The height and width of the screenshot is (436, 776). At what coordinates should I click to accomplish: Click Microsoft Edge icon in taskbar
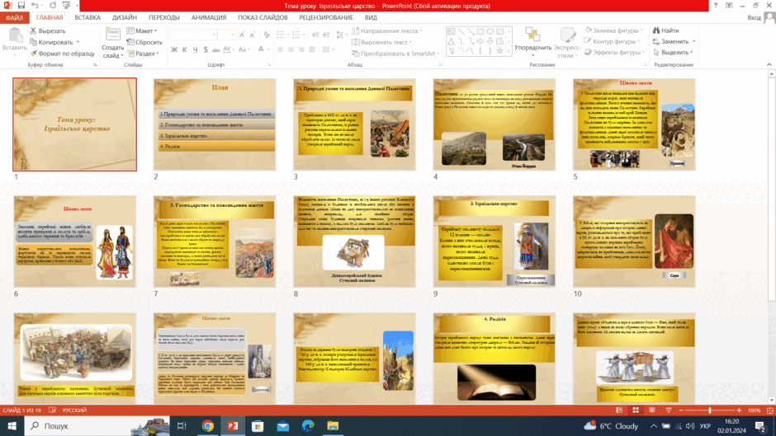click(x=308, y=425)
